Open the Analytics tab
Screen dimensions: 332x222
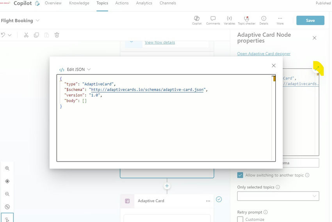(x=144, y=3)
